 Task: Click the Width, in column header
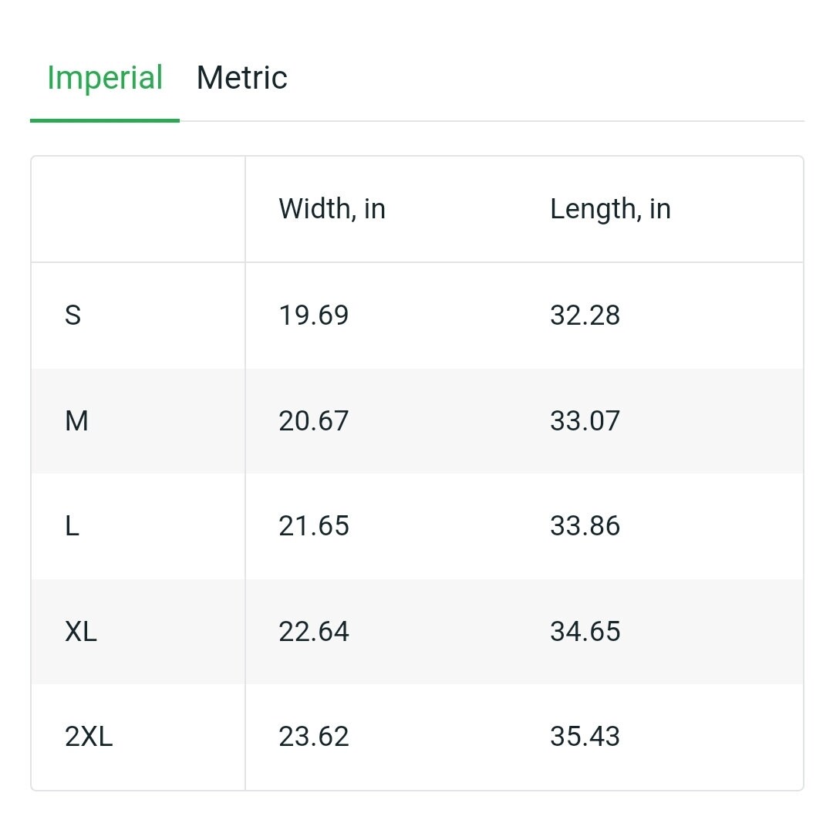[x=332, y=209]
